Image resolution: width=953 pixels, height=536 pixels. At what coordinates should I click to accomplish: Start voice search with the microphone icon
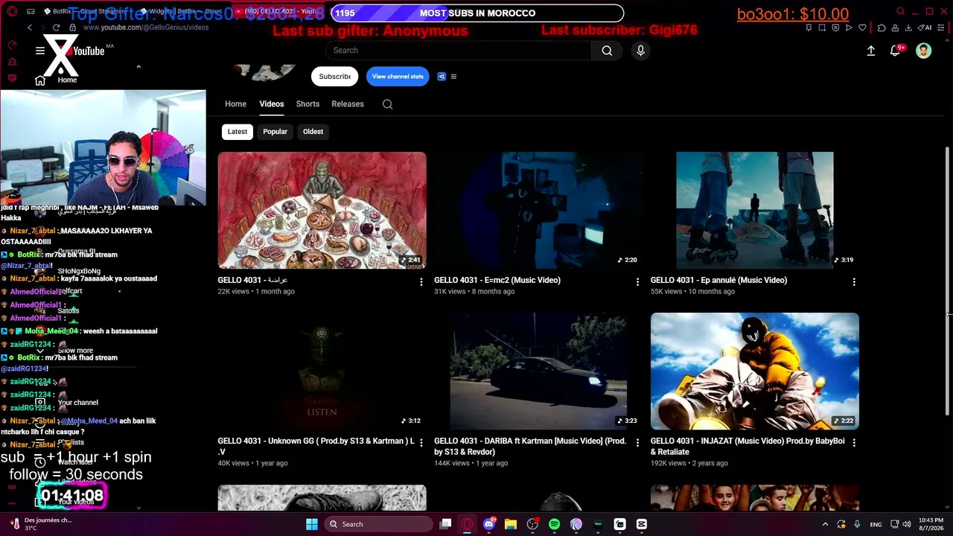click(x=640, y=51)
